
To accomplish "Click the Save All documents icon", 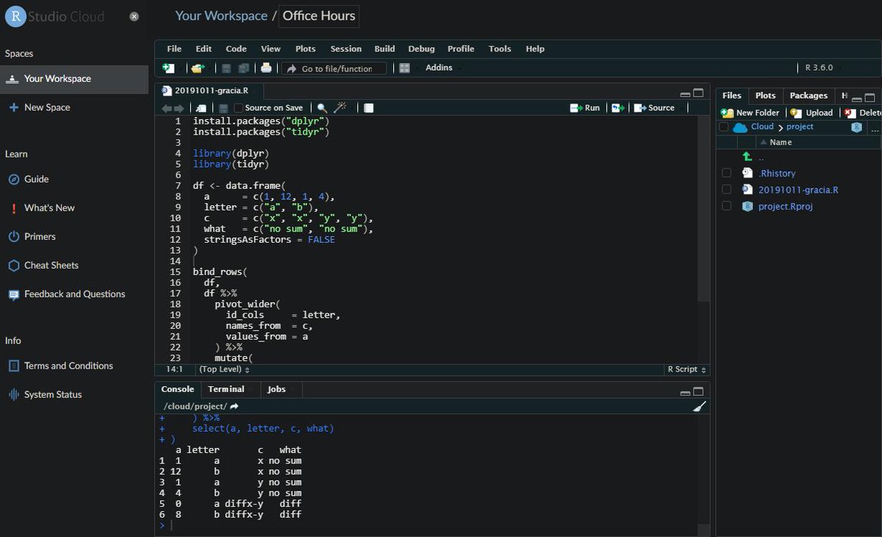I will click(x=243, y=68).
